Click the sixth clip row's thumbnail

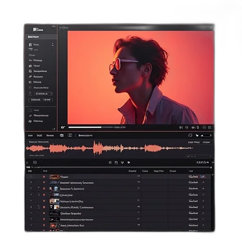click(x=54, y=207)
